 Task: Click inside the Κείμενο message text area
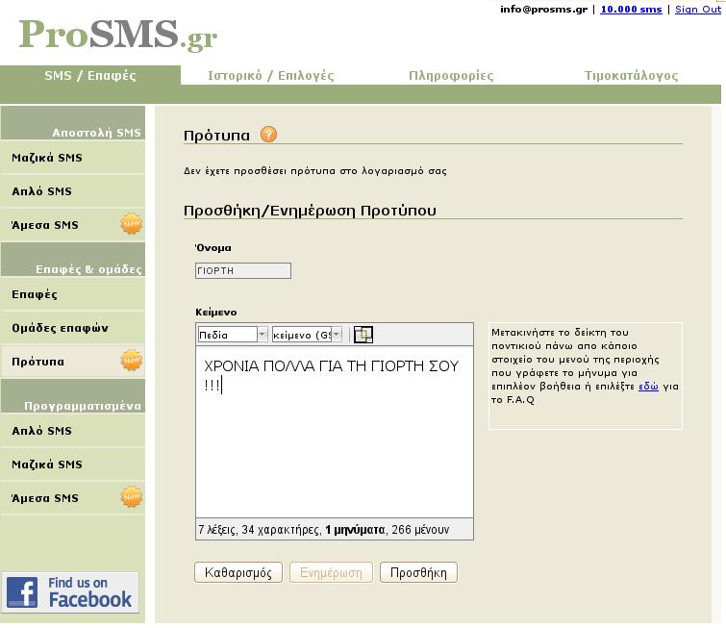(335, 432)
